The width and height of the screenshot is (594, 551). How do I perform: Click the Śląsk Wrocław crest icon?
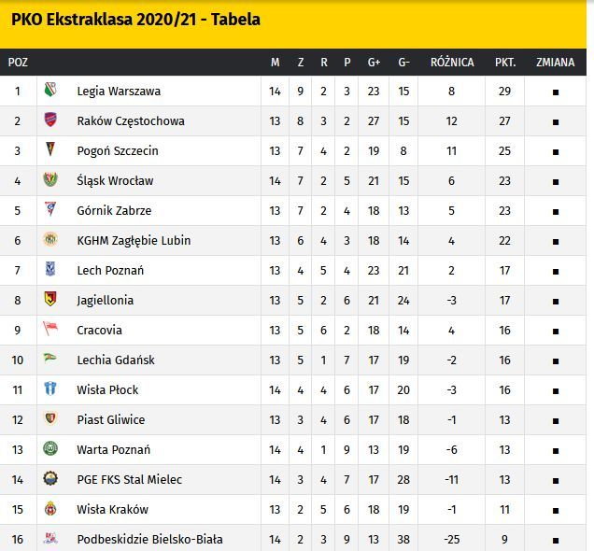50,179
